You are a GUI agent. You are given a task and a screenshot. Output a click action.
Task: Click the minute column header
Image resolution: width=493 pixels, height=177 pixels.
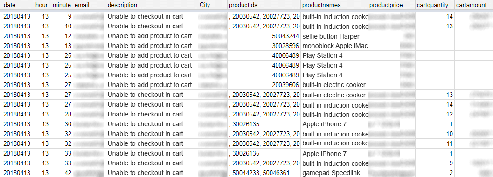click(x=62, y=5)
